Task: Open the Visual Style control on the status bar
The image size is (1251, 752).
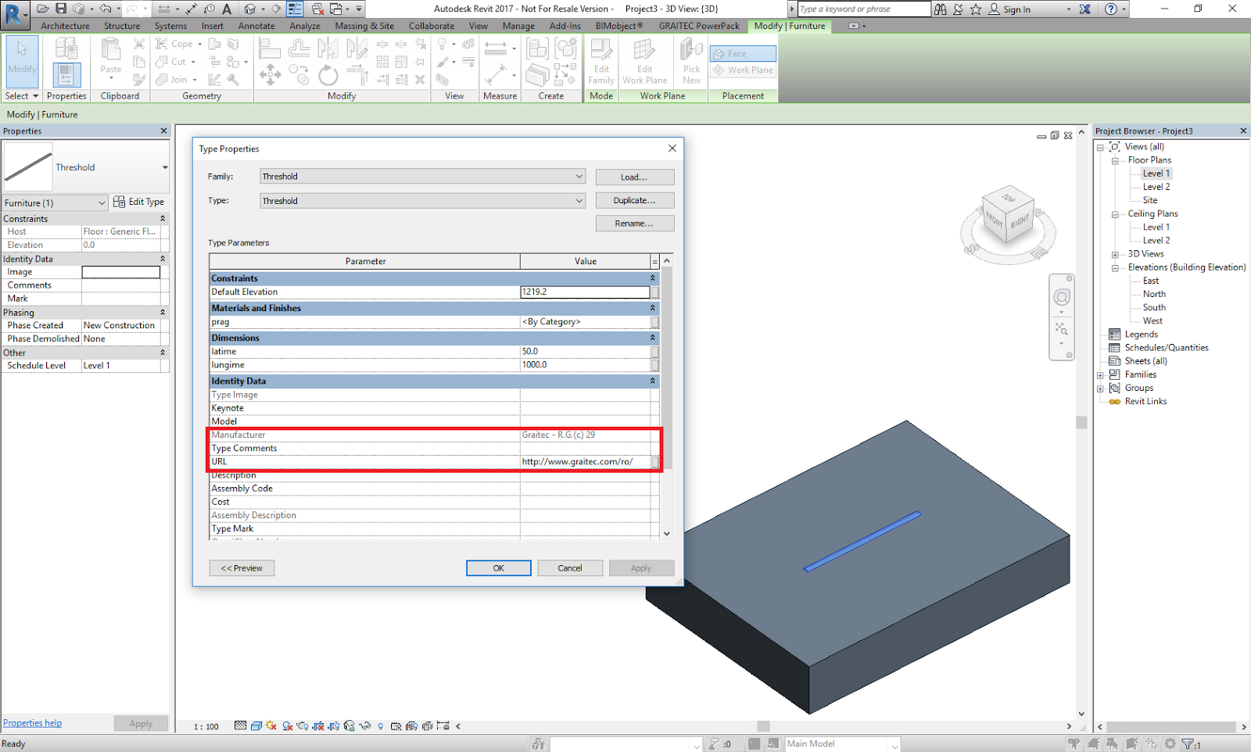Action: (x=256, y=725)
